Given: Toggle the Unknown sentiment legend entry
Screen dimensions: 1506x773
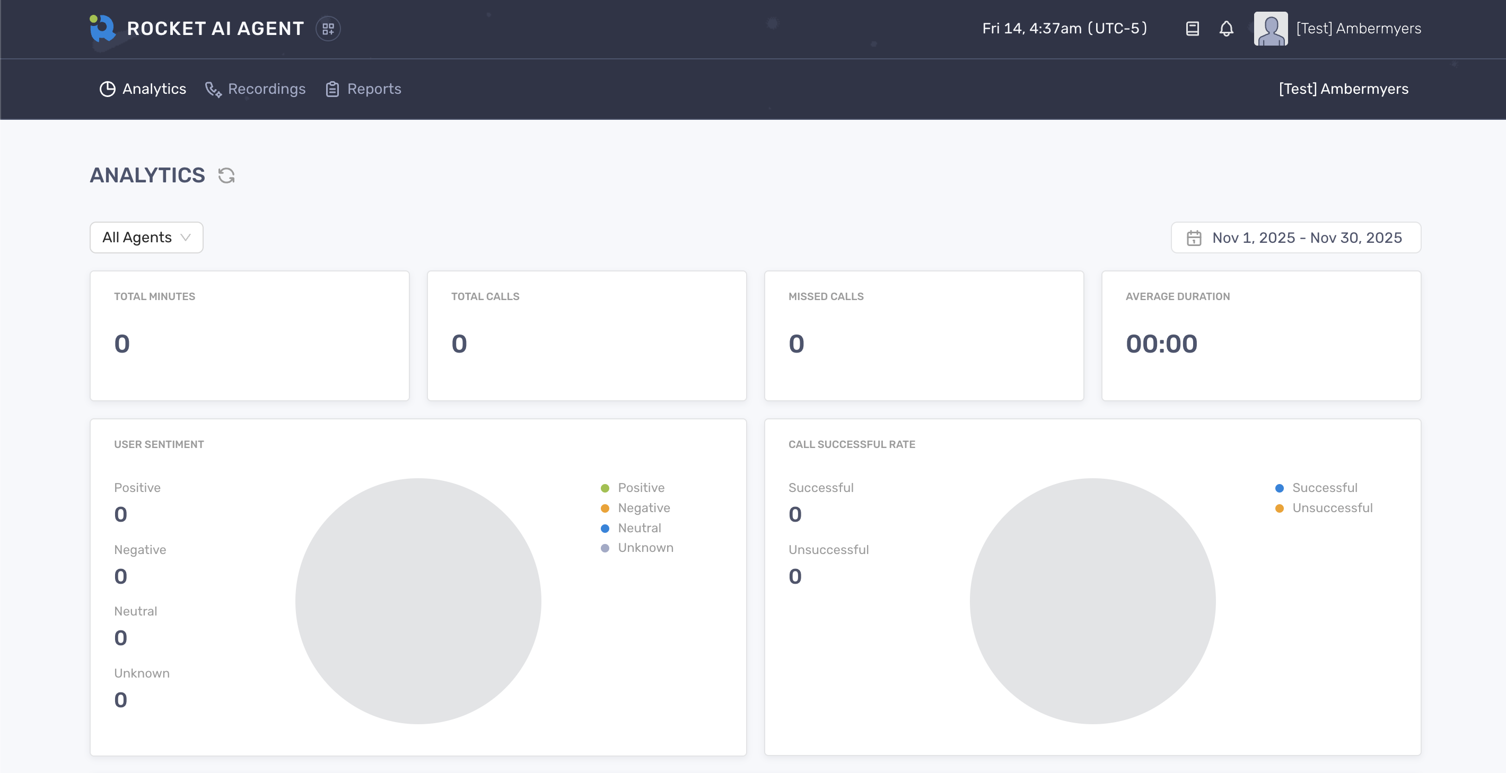Looking at the screenshot, I should (645, 548).
